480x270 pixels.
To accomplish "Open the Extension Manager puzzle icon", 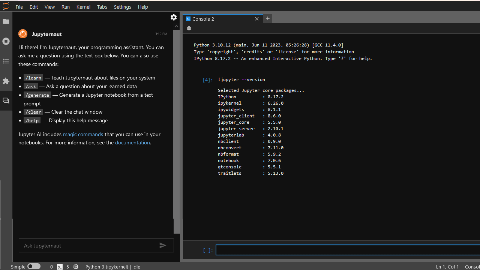I will pos(6,81).
